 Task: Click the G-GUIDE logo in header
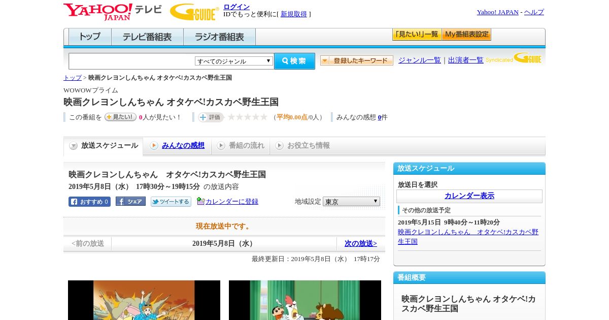coord(194,12)
